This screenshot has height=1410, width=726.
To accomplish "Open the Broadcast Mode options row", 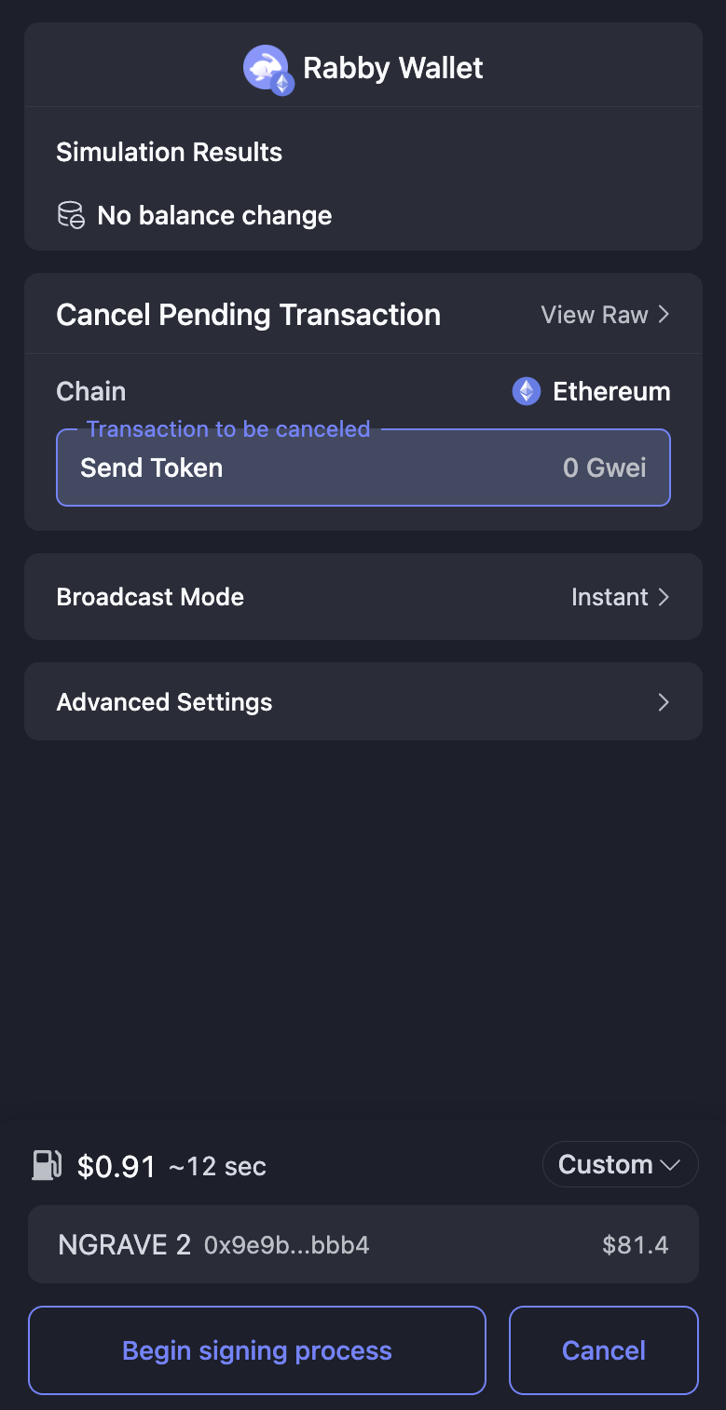I will 363,597.
